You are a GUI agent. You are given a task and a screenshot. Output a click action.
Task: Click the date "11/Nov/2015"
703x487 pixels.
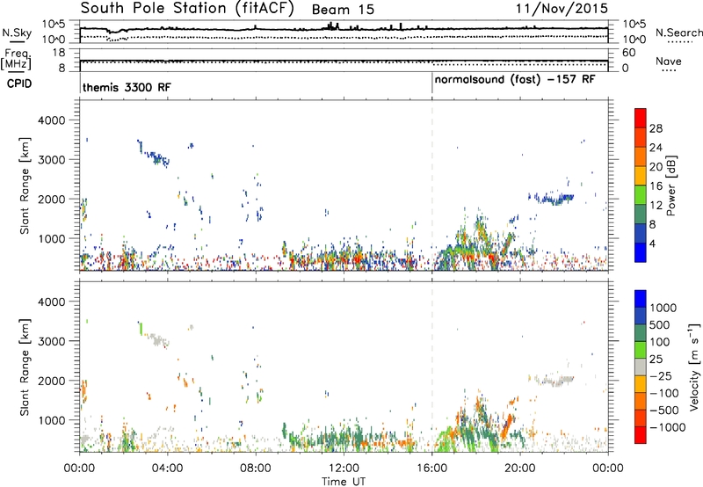[562, 9]
